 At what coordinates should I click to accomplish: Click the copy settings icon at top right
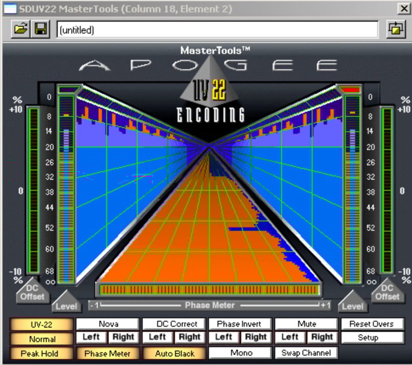point(396,29)
